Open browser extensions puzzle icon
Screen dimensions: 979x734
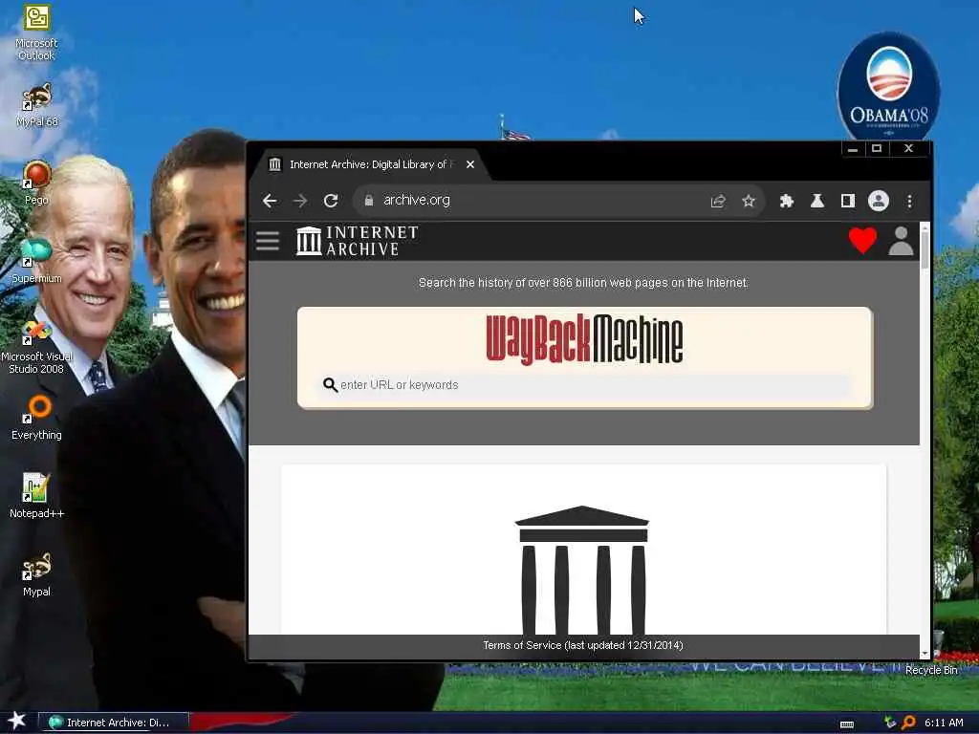[x=787, y=201]
